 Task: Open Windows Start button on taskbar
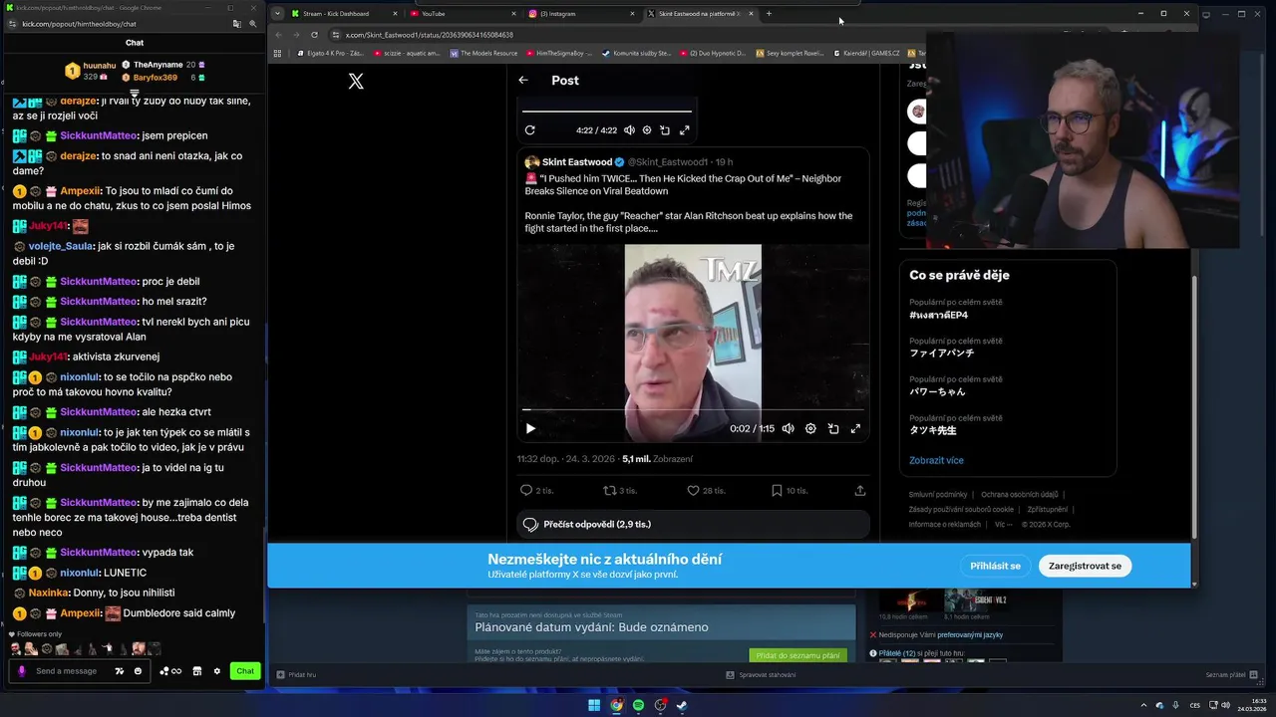tap(594, 705)
